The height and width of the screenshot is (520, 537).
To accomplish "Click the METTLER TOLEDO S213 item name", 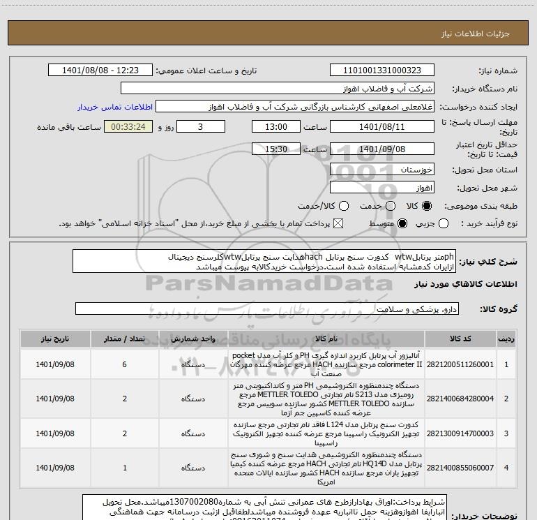I will (x=326, y=399).
